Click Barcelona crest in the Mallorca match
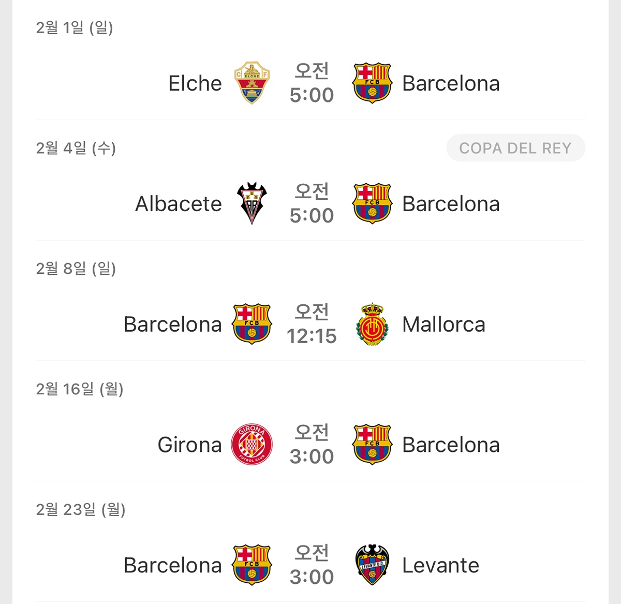 click(252, 325)
